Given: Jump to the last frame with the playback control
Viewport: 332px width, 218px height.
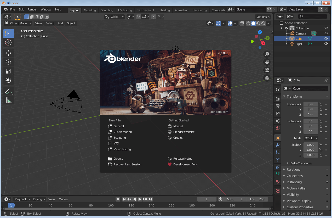Looking at the screenshot, I should [x=151, y=199].
